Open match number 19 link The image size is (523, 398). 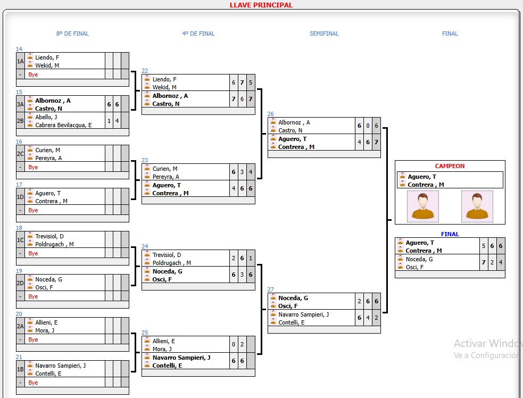pyautogui.click(x=19, y=271)
